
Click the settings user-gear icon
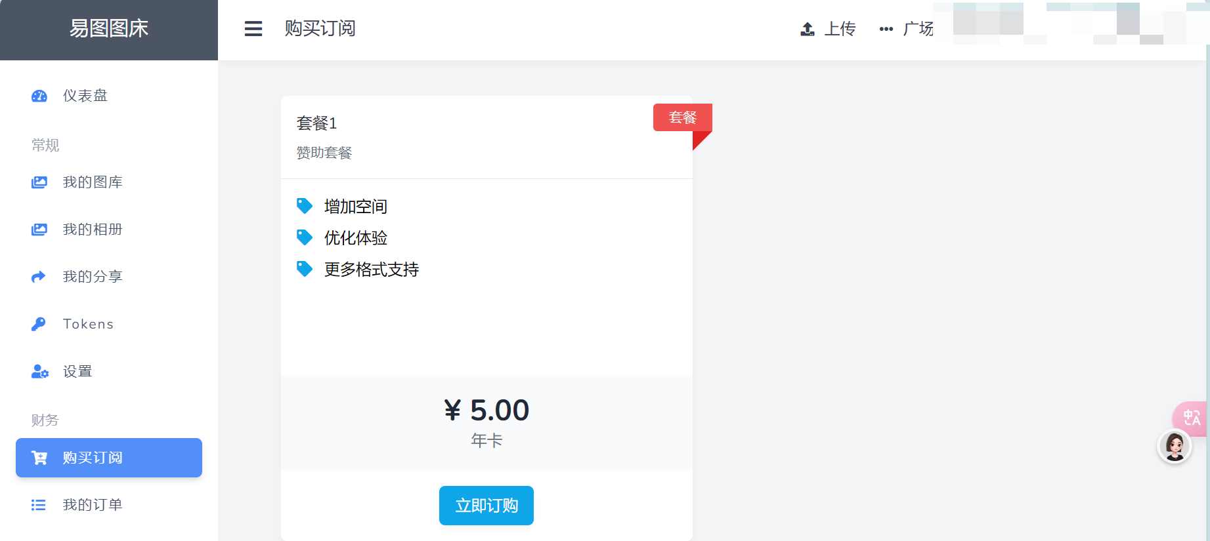pos(40,371)
